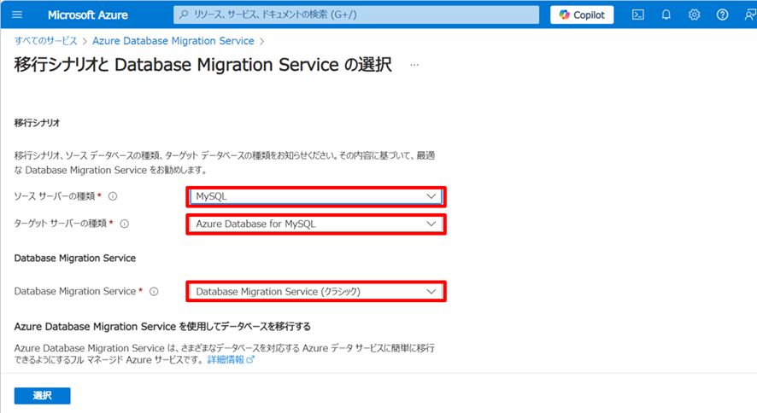
Task: Open the Azure portal hamburger menu
Action: (x=17, y=15)
